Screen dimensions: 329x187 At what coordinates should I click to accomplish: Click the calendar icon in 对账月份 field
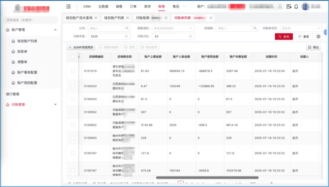190,36
